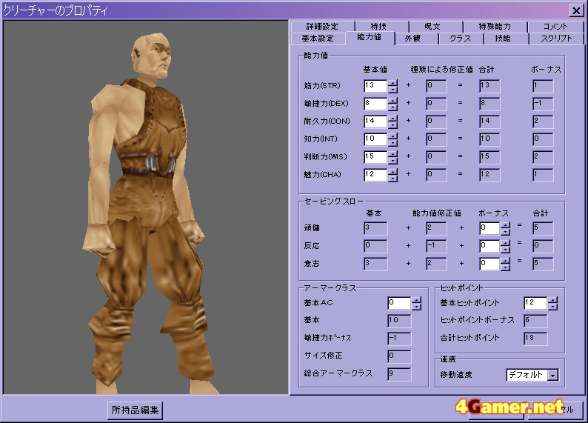Open the コメント tab
This screenshot has height=423, width=588.
point(555,27)
